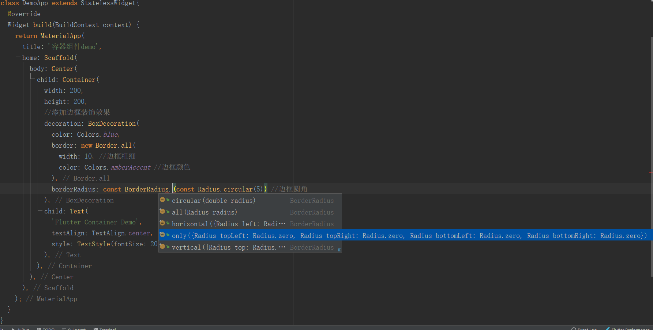Image resolution: width=653 pixels, height=330 pixels.
Task: Click 'Text(' on the child line
Action: (x=79, y=211)
